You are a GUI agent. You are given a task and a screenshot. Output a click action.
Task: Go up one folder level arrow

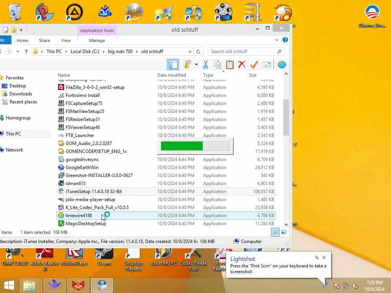(x=26, y=52)
